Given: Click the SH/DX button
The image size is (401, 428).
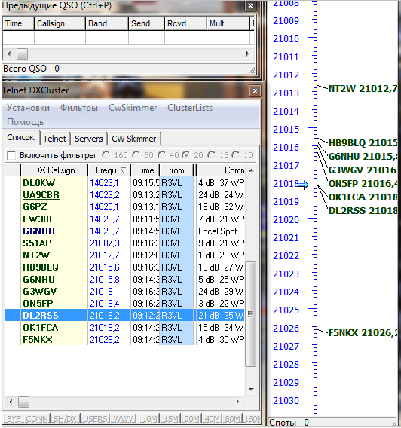Looking at the screenshot, I should point(66,419).
